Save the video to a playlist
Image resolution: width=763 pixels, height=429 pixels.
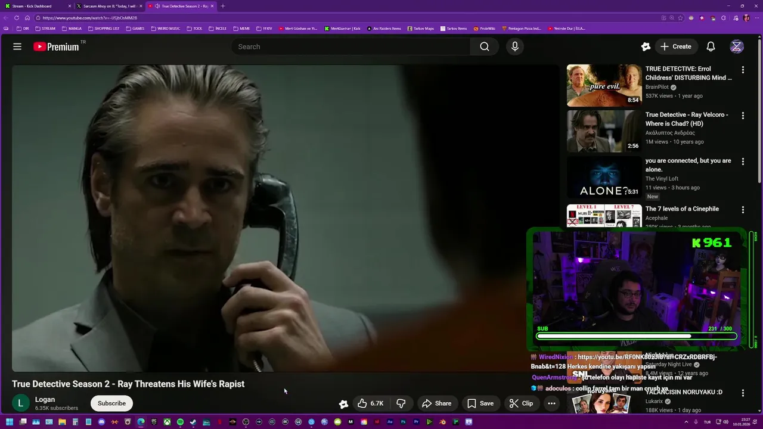(480, 403)
